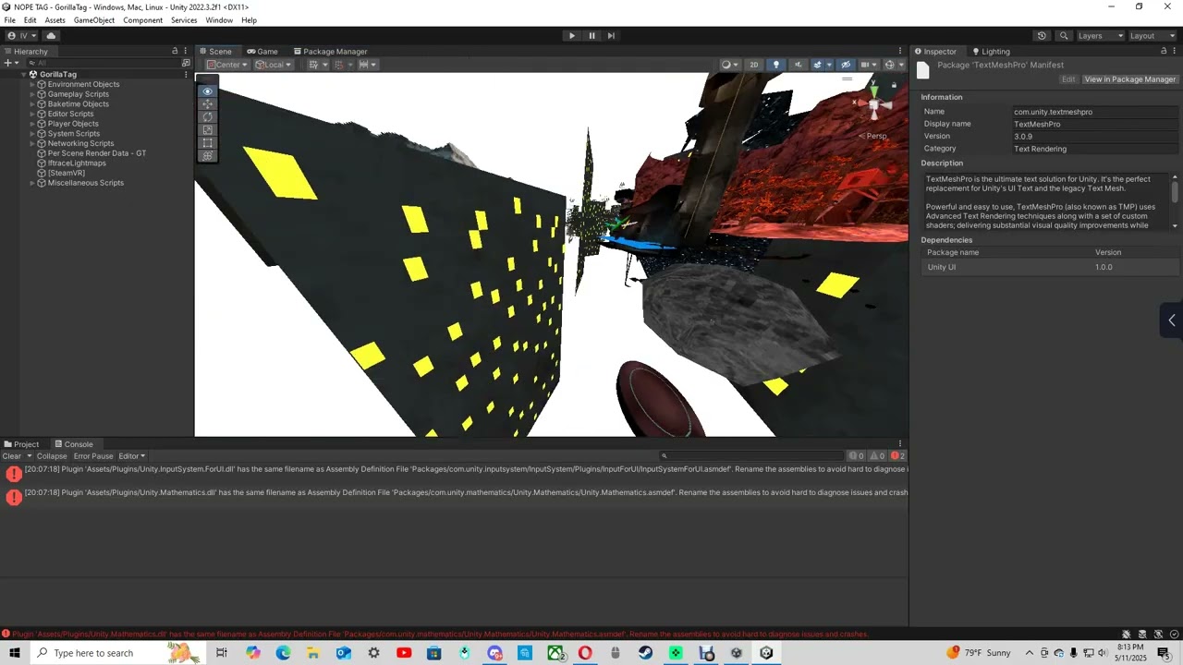Toggle scene effects (skybox, fog) button

[x=819, y=65]
